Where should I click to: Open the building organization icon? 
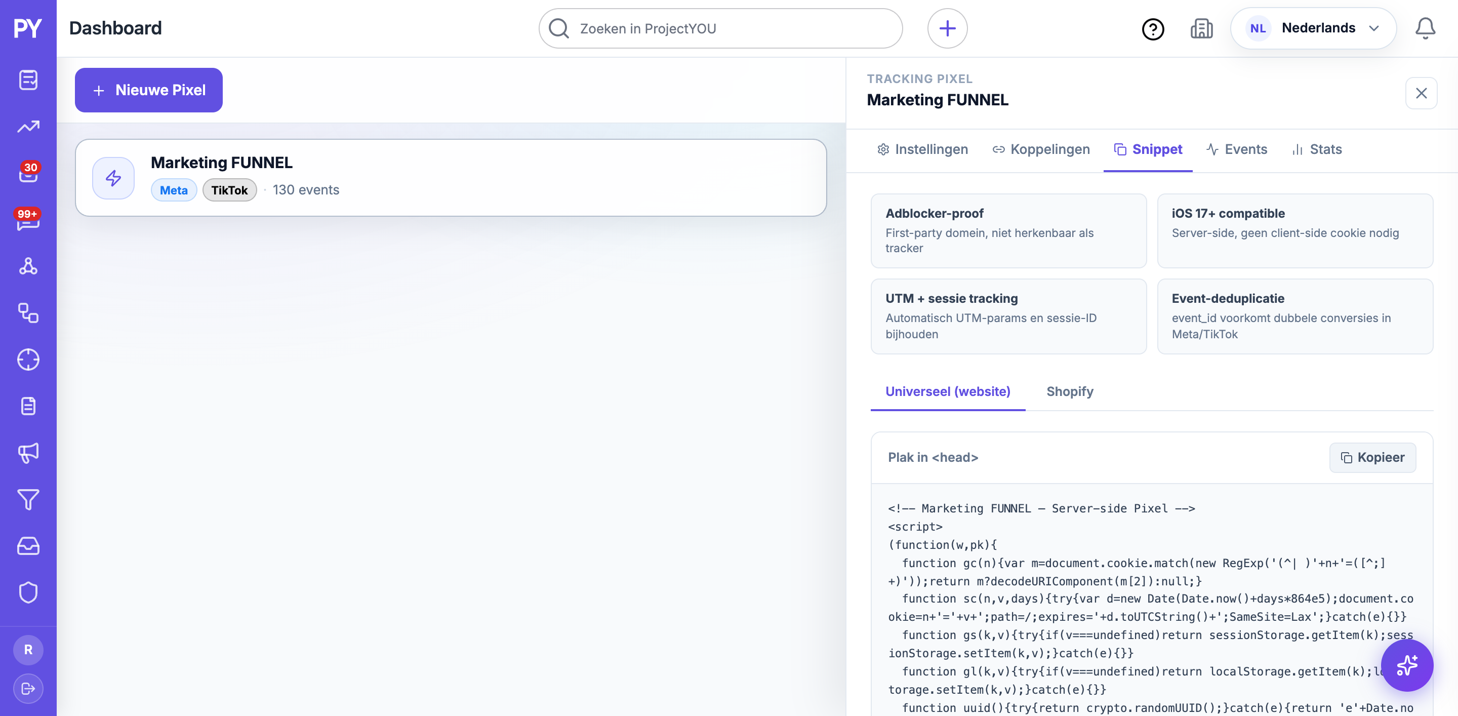1201,28
